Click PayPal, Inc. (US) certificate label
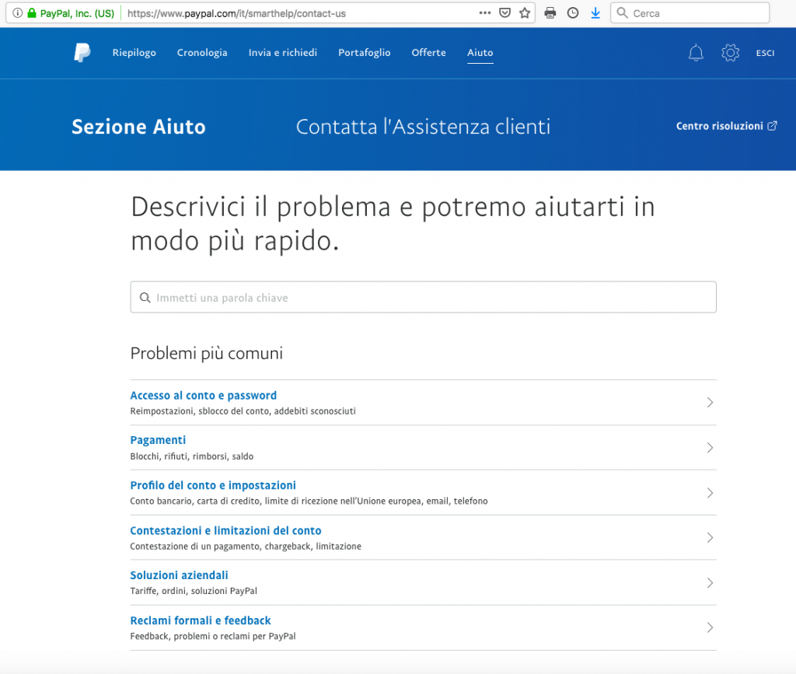Screen dimensions: 796x674 click(x=77, y=14)
